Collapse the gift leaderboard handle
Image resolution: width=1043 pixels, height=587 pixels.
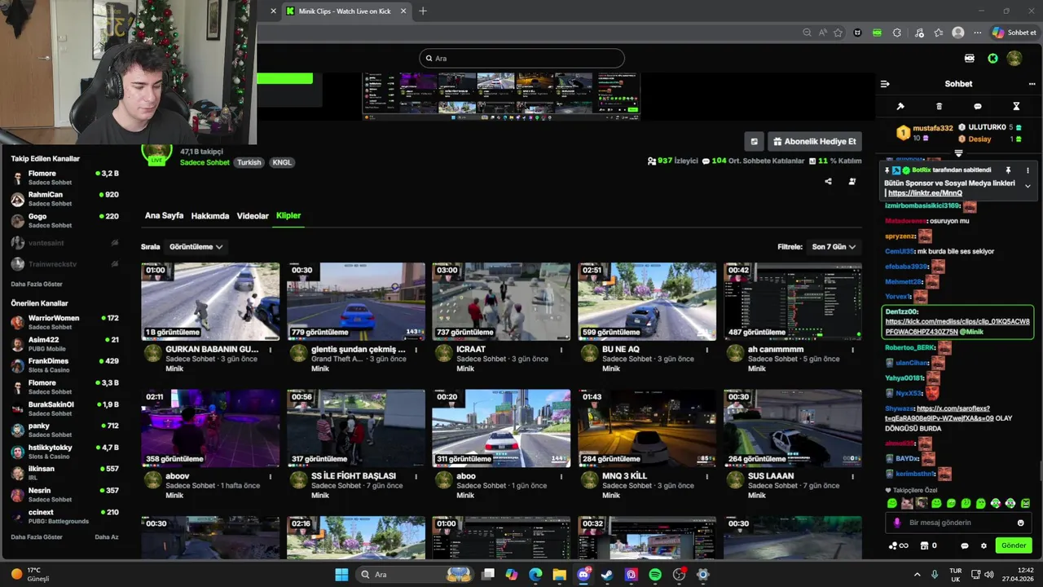pyautogui.click(x=958, y=153)
